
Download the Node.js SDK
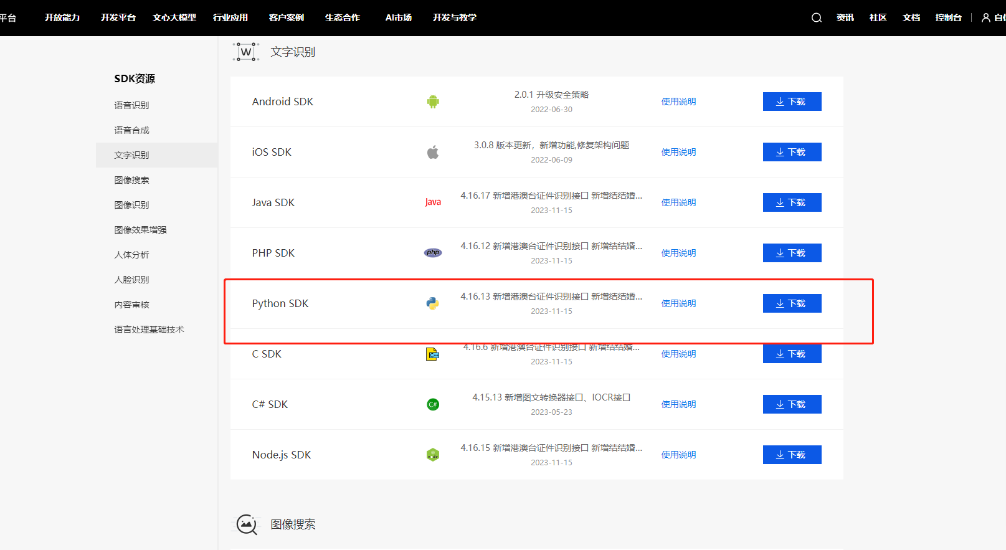pos(792,455)
